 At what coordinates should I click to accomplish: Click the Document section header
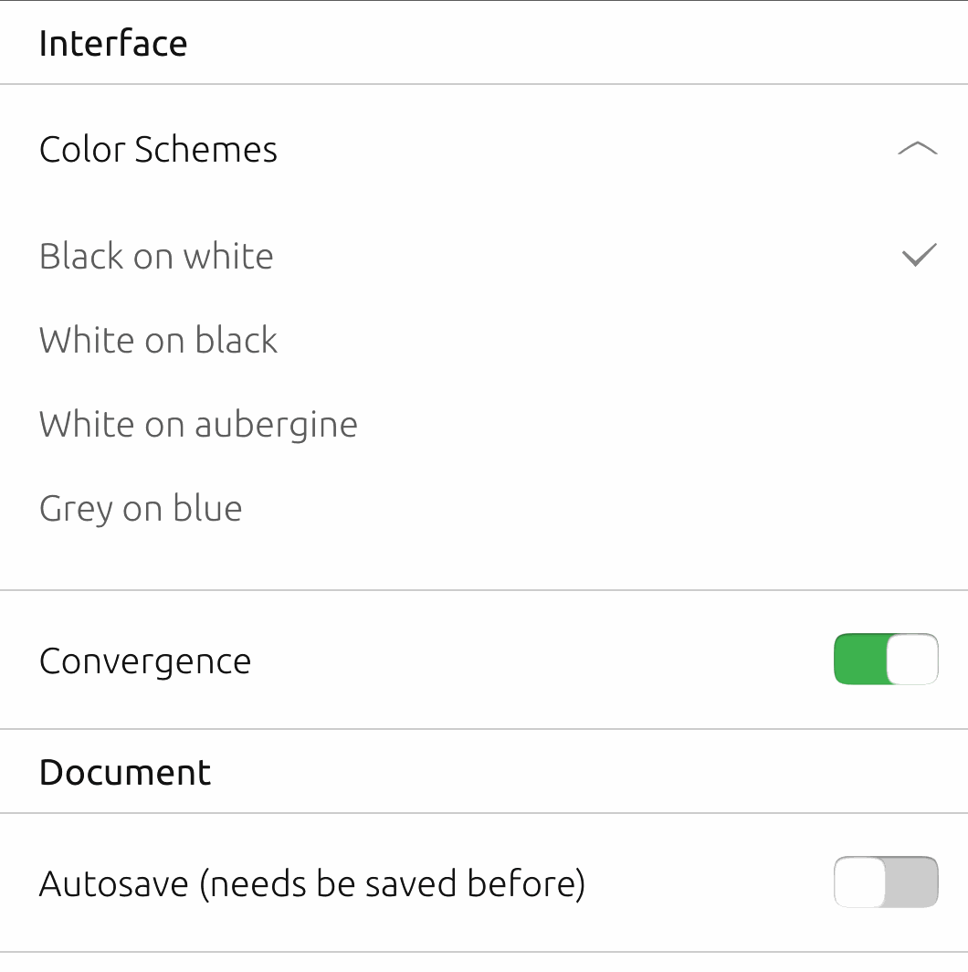coord(125,772)
